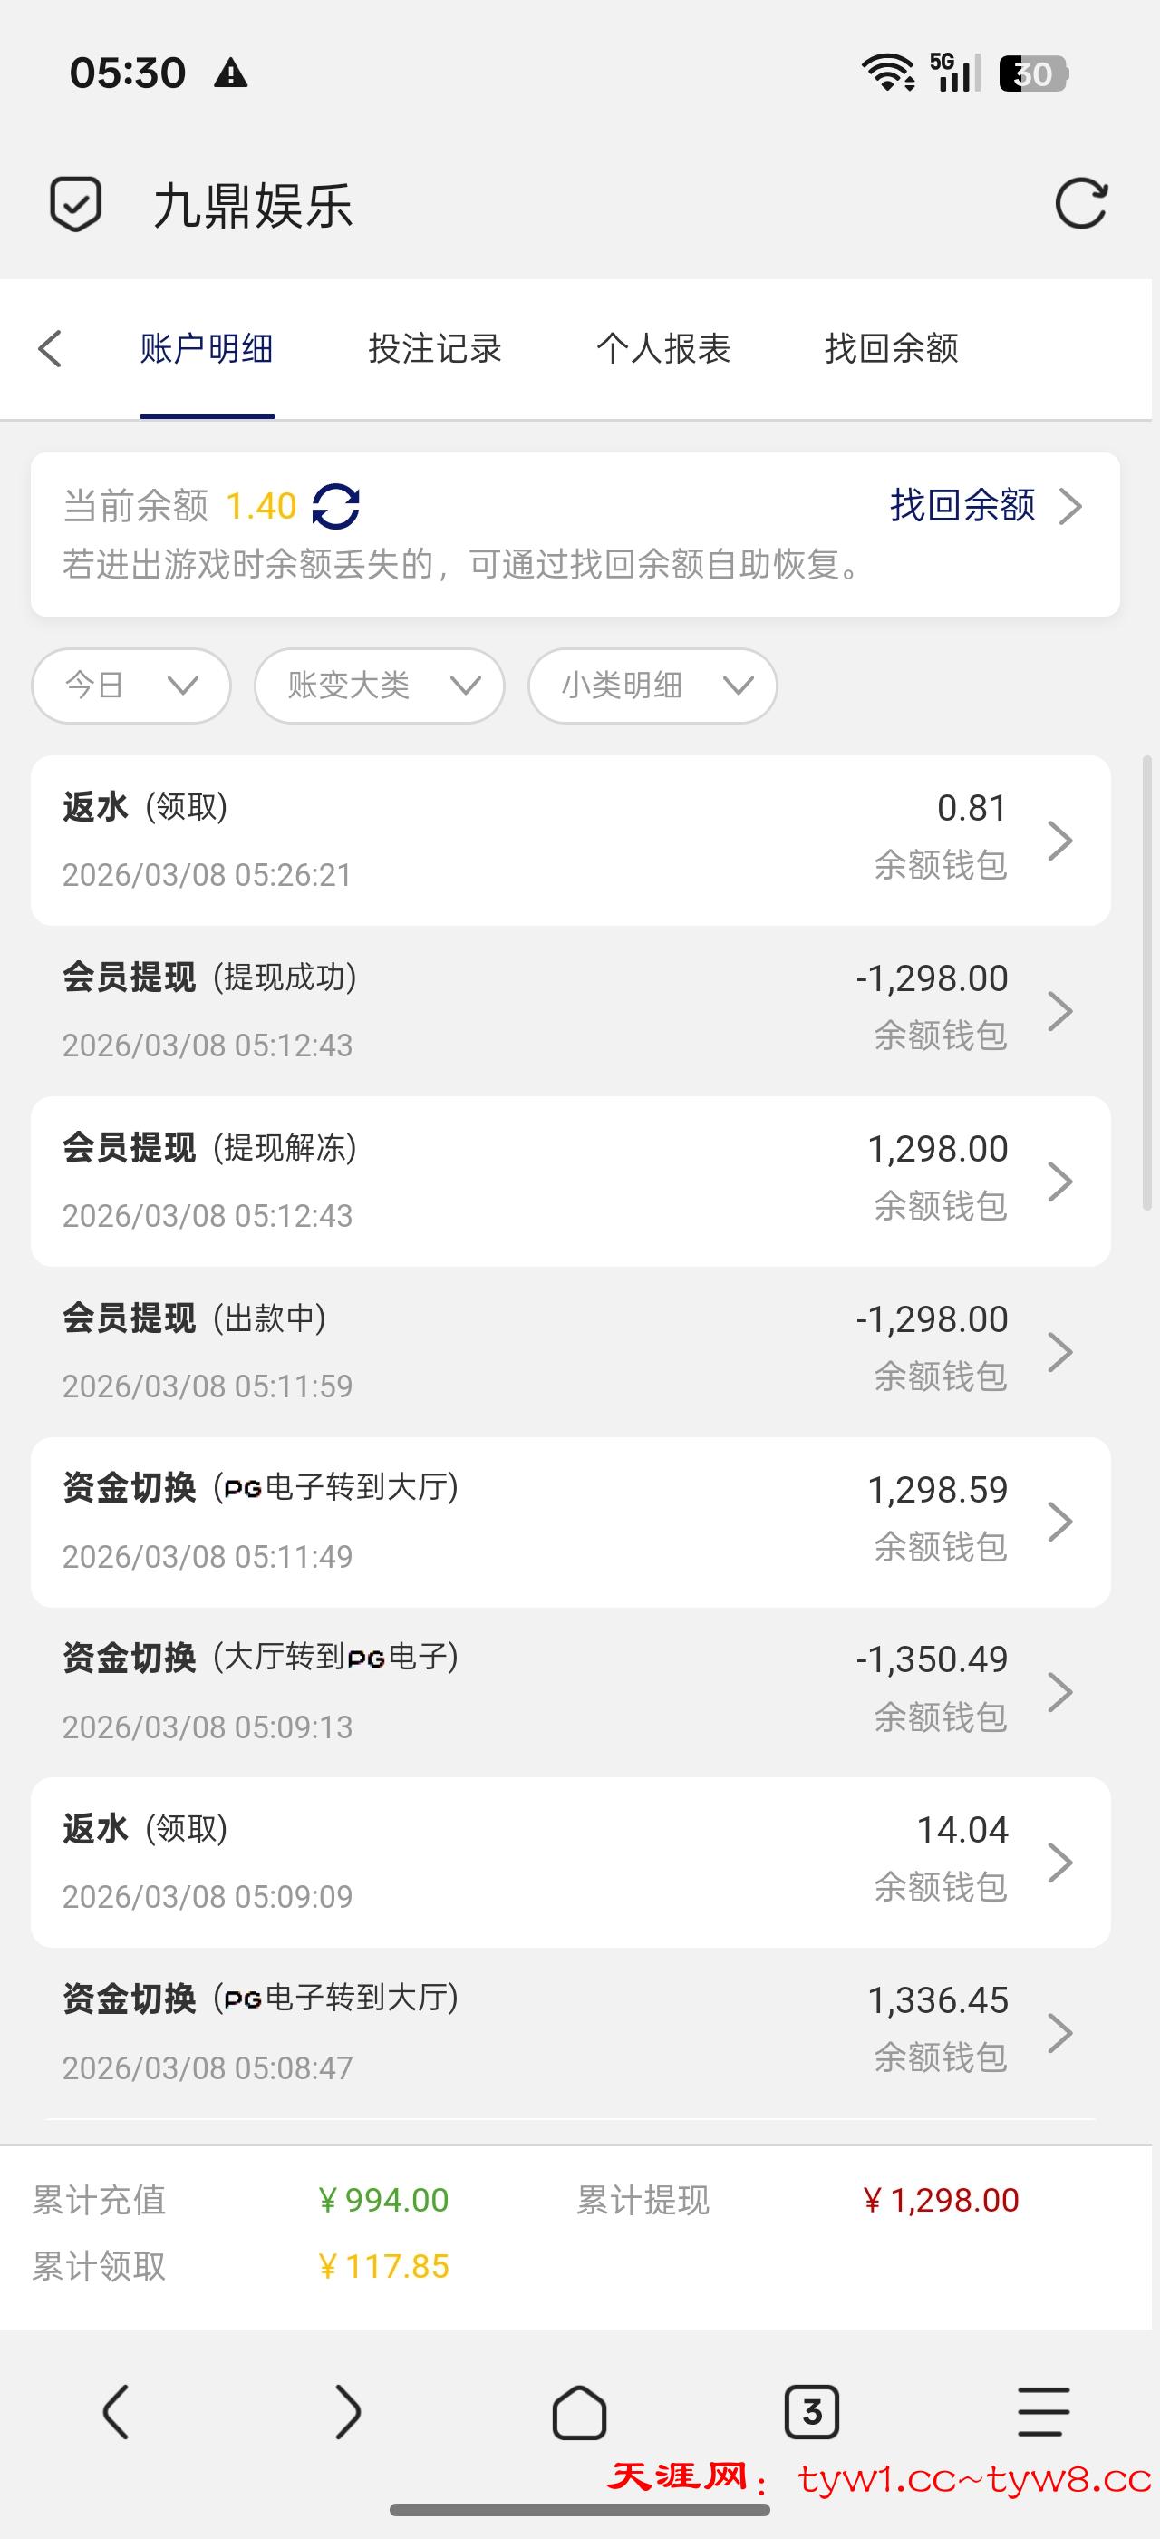Image resolution: width=1160 pixels, height=2539 pixels.
Task: Tap the page reload icon in header
Action: [1080, 204]
